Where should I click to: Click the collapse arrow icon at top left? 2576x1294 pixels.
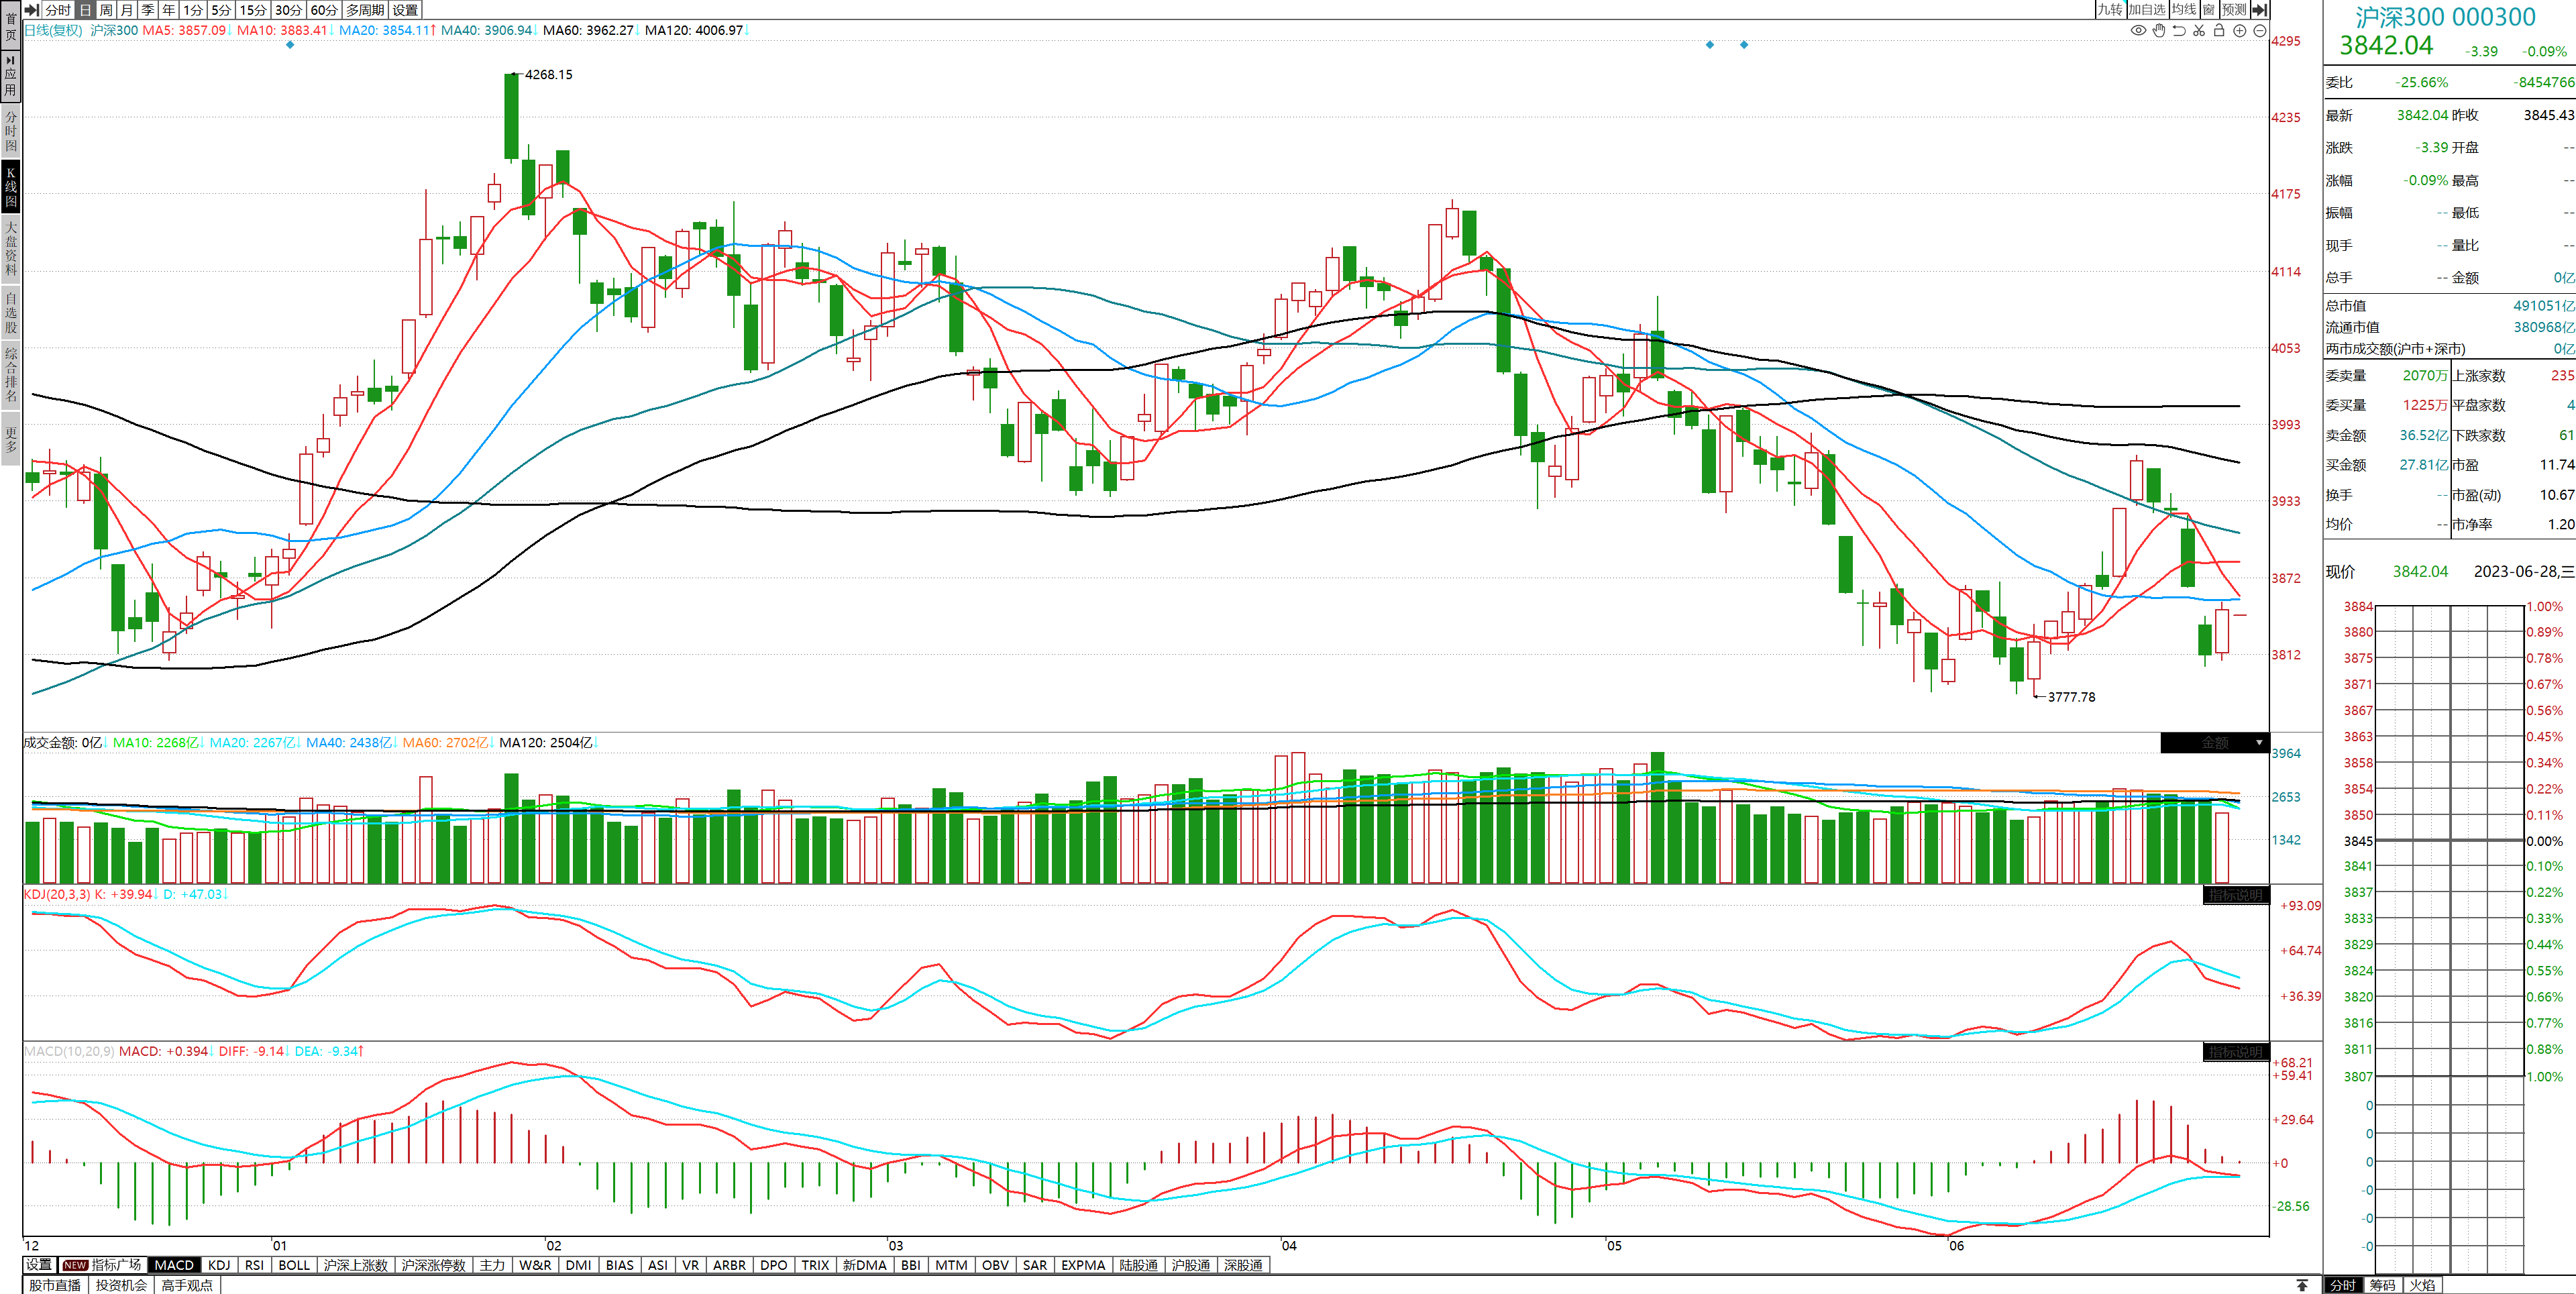(x=32, y=10)
